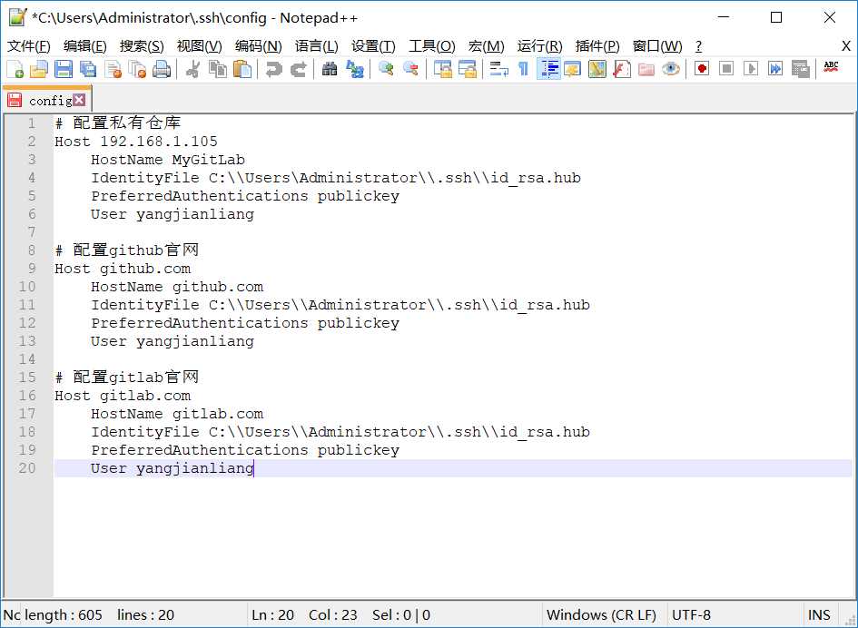This screenshot has width=858, height=628.
Task: Play back recorded macro
Action: pos(751,70)
